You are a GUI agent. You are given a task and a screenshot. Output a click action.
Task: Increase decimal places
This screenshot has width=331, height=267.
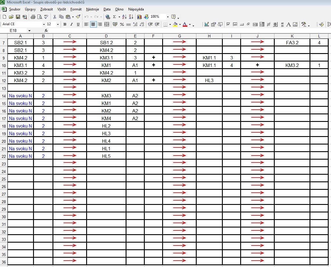(135, 24)
